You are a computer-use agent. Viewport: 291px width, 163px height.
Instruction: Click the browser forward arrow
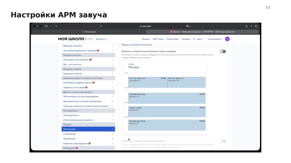pyautogui.click(x=61, y=26)
